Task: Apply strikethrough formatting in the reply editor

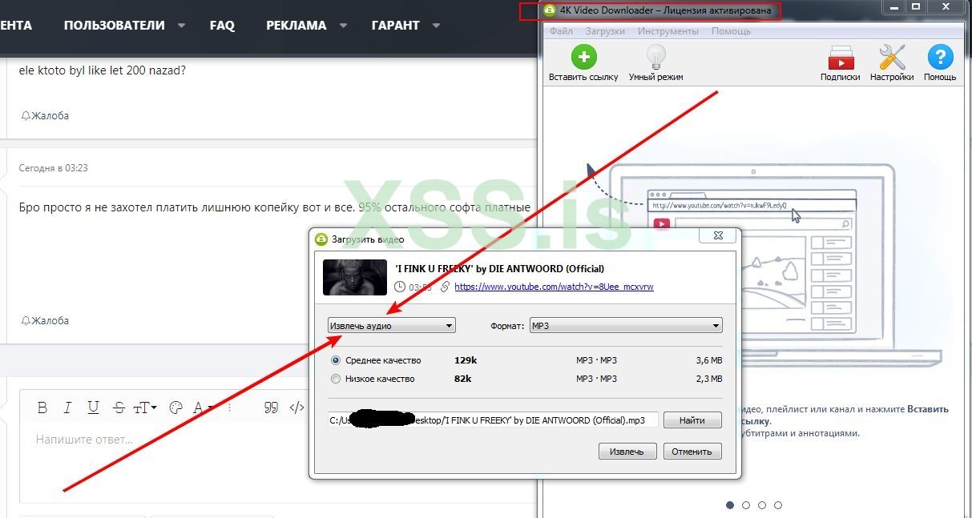Action: [119, 408]
